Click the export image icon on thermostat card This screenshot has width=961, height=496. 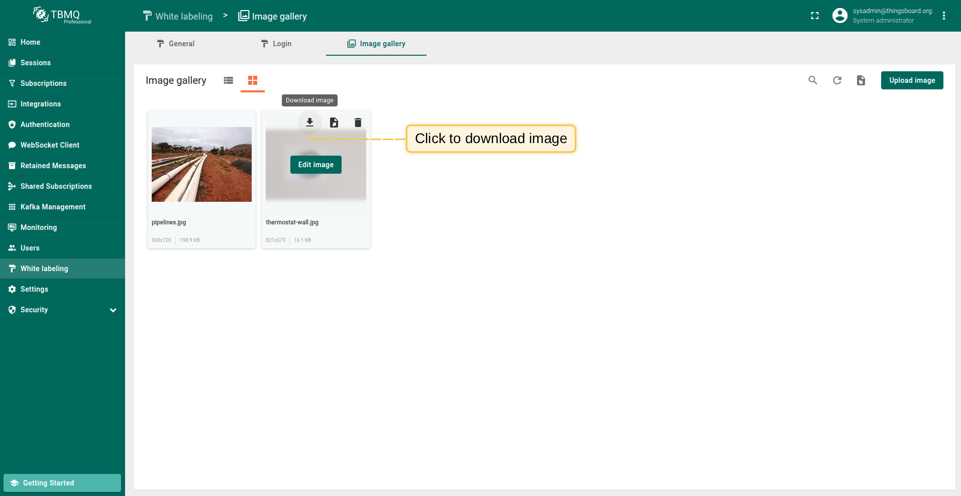click(334, 122)
